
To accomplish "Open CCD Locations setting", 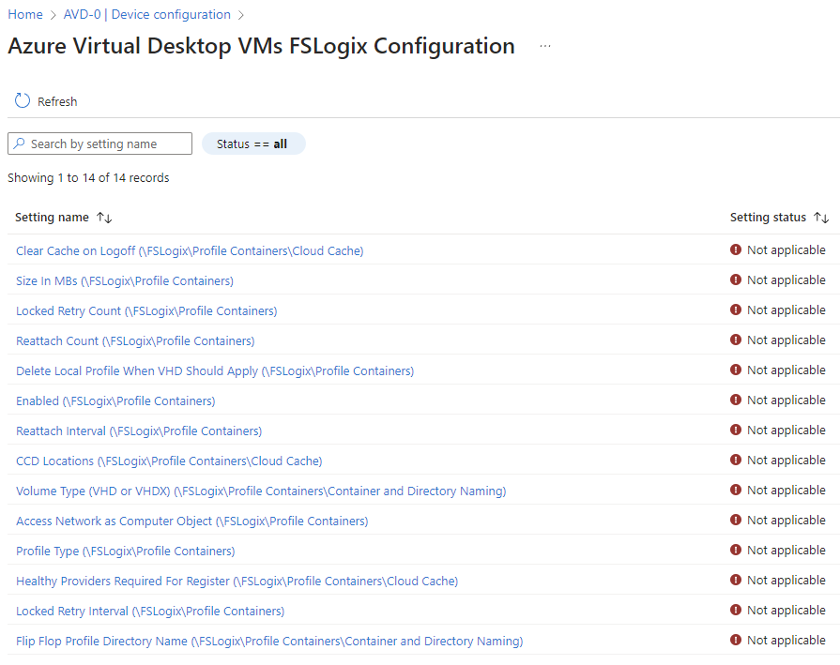I will [x=169, y=461].
